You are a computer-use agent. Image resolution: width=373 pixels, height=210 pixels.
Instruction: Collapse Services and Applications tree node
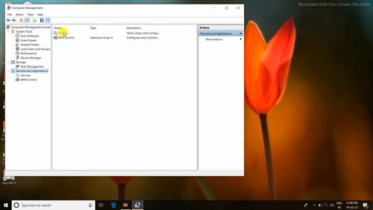(x=8, y=71)
